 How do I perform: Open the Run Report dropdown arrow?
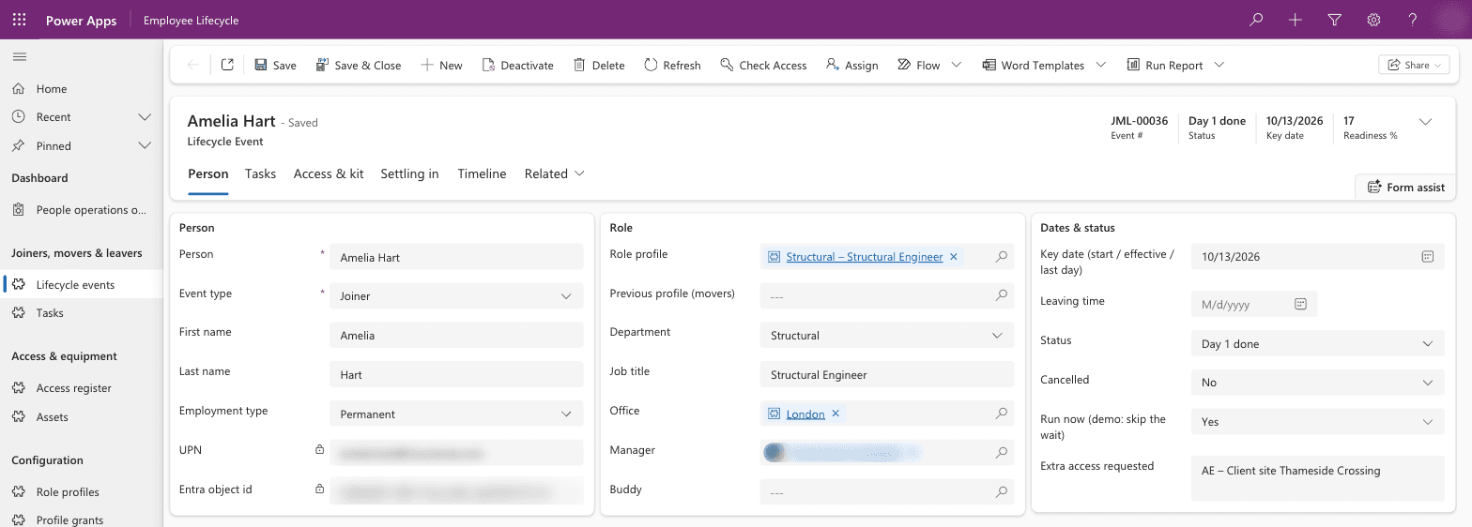(x=1219, y=65)
